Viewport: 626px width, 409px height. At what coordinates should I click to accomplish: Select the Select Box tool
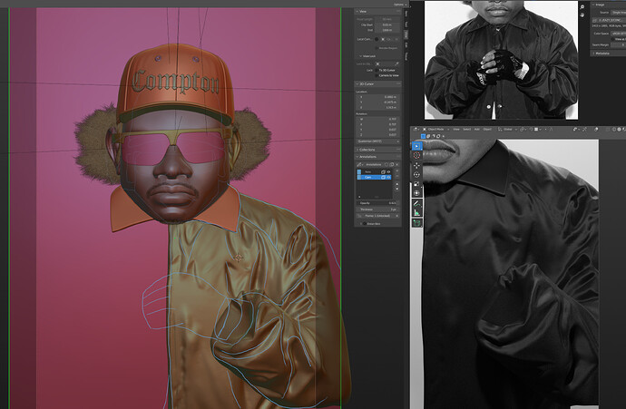pos(416,146)
